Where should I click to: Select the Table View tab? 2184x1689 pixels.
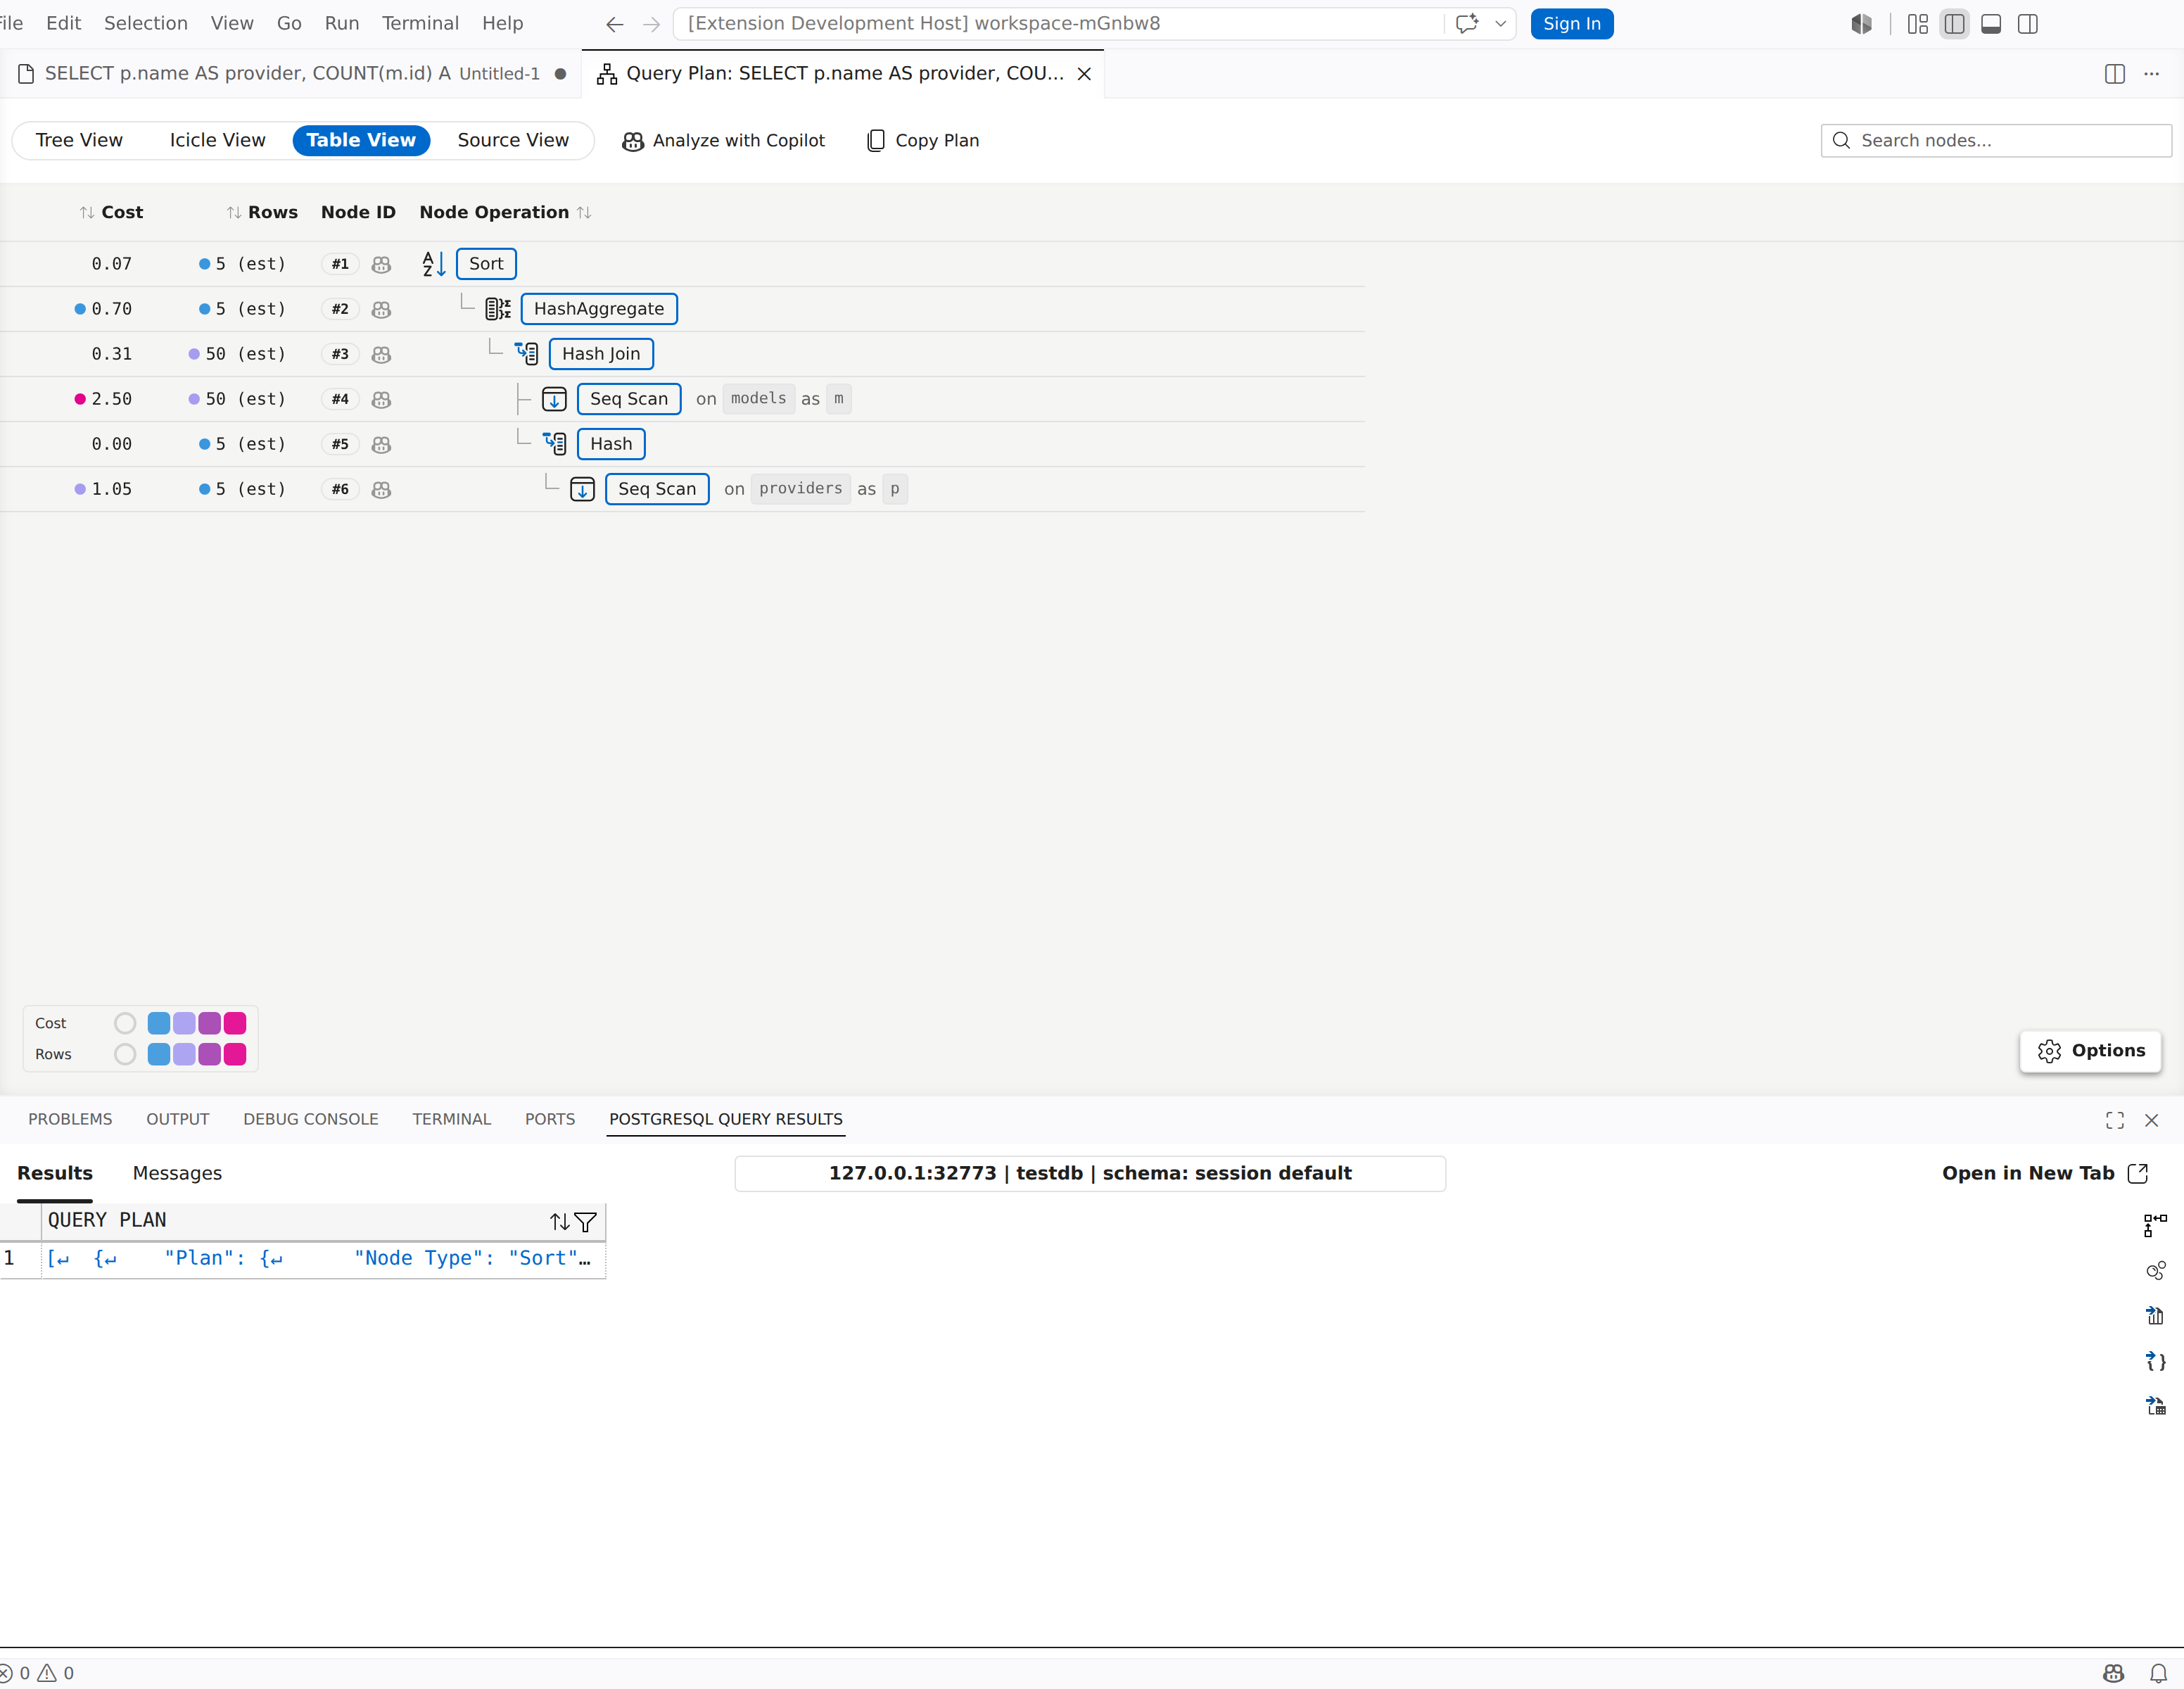point(361,140)
